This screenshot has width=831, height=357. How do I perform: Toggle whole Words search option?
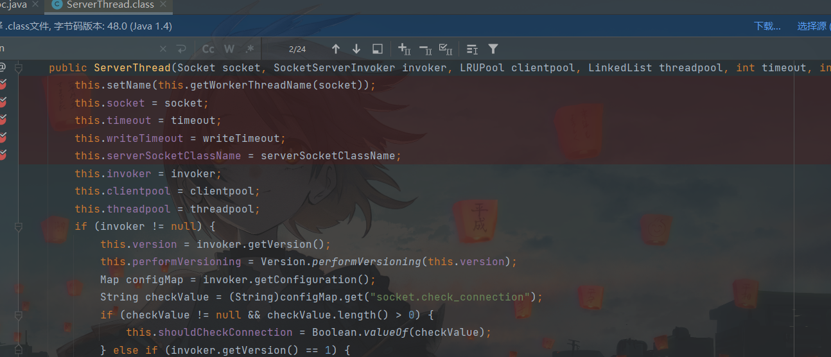(x=229, y=49)
